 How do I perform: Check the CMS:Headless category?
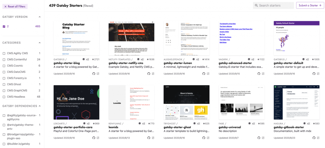(x=4, y=97)
